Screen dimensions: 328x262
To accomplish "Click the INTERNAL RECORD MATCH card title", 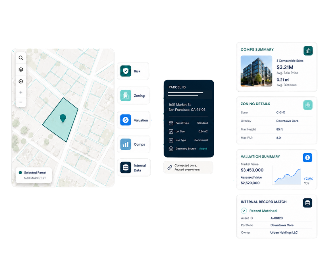I will [x=263, y=202].
